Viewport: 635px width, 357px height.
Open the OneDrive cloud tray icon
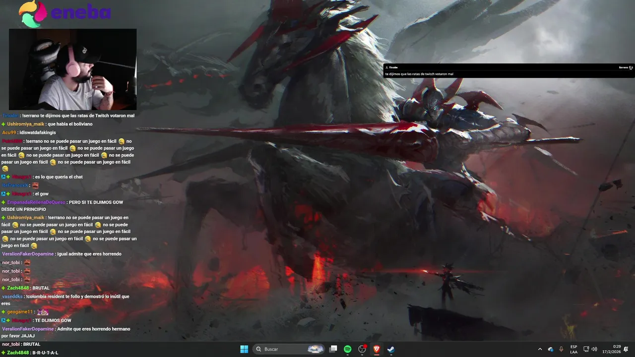pyautogui.click(x=551, y=349)
